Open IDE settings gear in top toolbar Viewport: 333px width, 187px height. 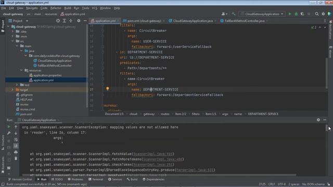coord(323,14)
